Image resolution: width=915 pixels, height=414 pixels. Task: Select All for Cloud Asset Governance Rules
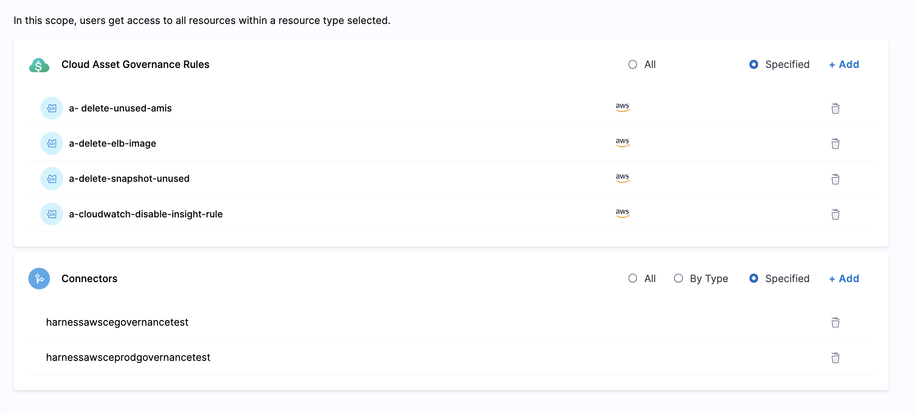(x=633, y=64)
